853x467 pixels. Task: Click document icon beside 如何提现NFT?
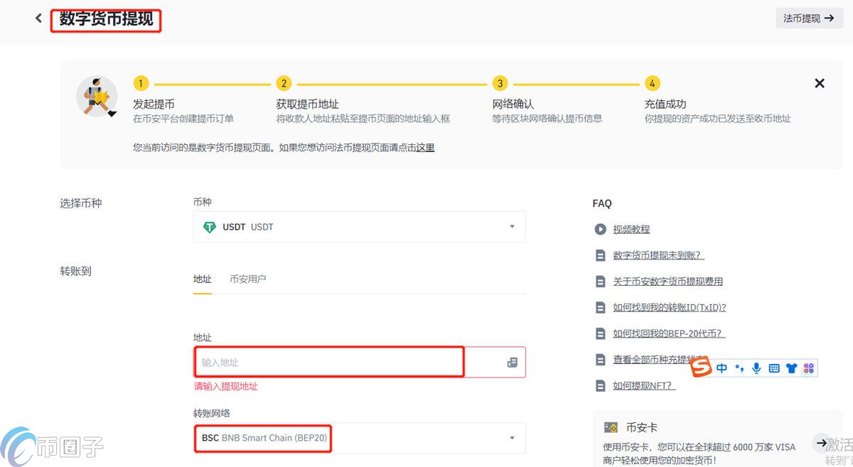click(601, 386)
